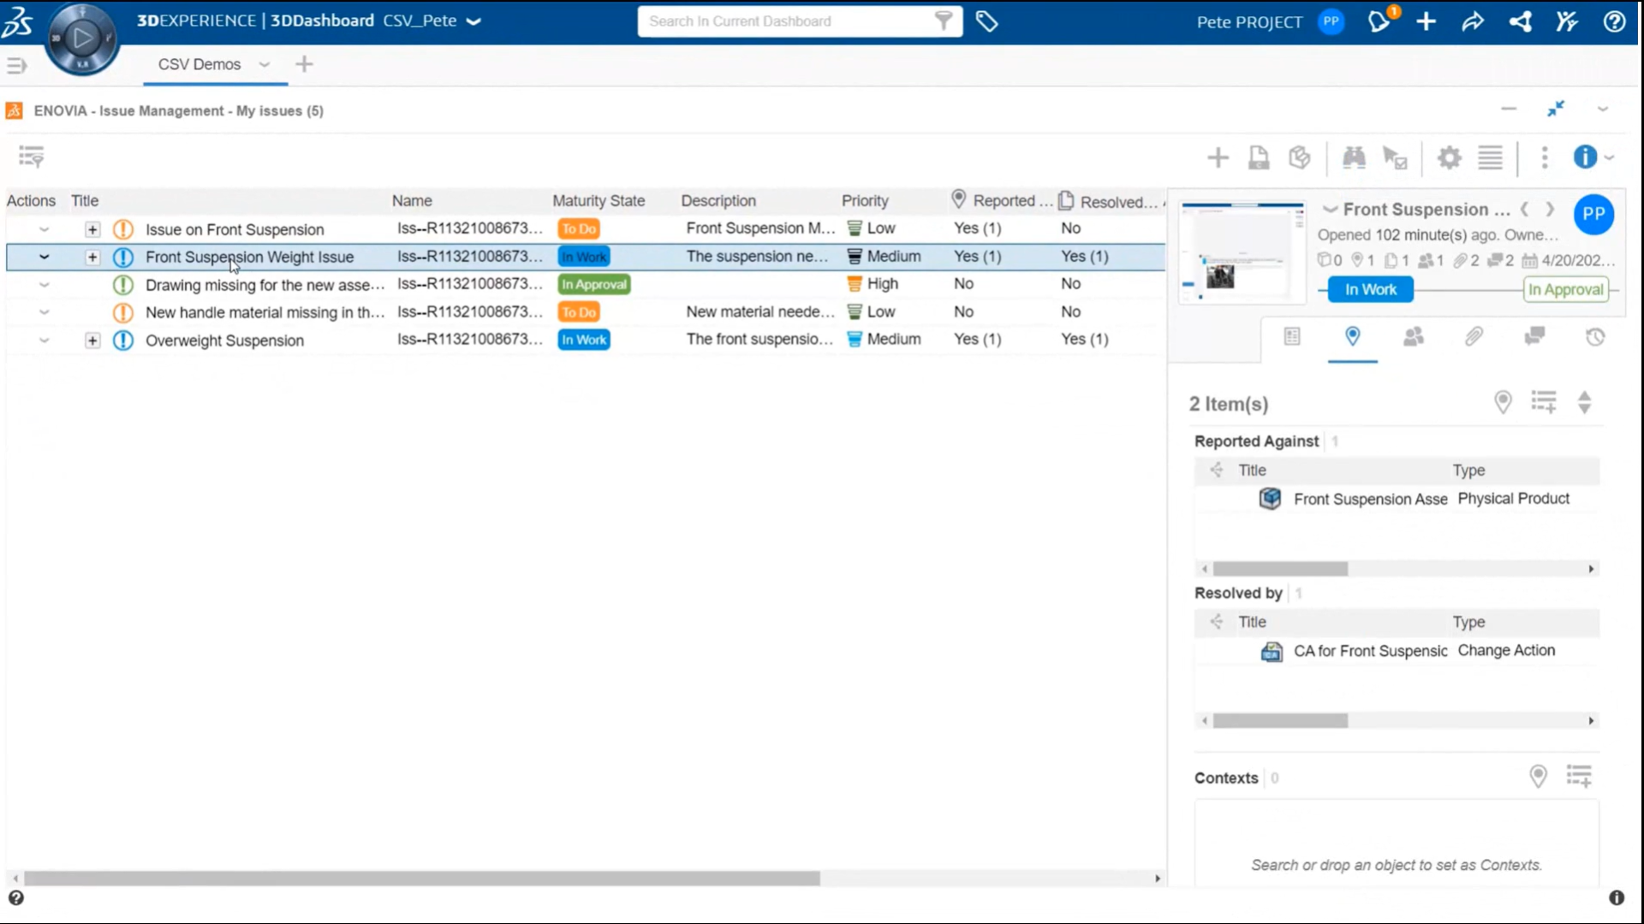Image resolution: width=1644 pixels, height=924 pixels.
Task: Open the attachments paperclip tab in details panel
Action: point(1474,337)
